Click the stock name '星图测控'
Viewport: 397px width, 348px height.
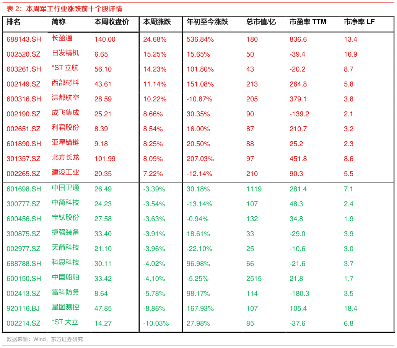click(65, 307)
